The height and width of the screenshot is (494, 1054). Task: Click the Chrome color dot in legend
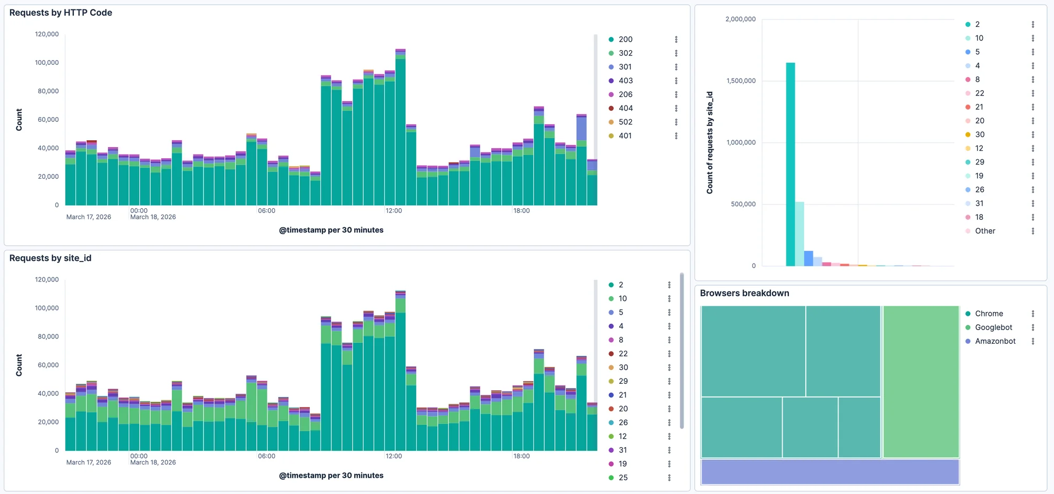[968, 314]
